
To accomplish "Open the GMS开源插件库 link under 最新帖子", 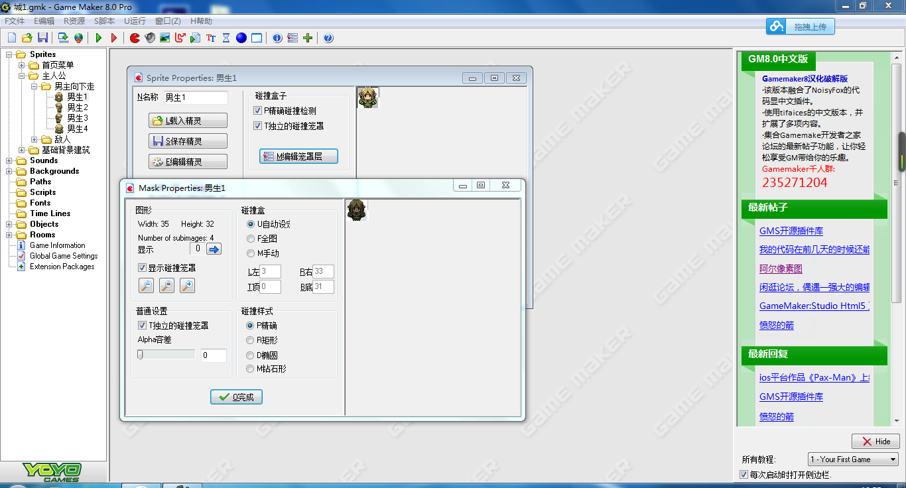I will point(791,231).
